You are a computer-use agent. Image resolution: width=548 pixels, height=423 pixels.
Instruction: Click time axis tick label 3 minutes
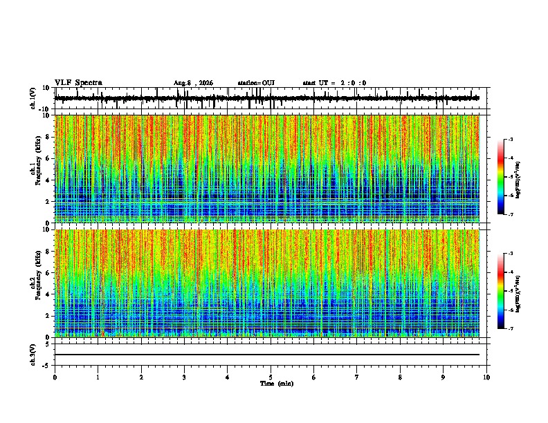point(184,377)
